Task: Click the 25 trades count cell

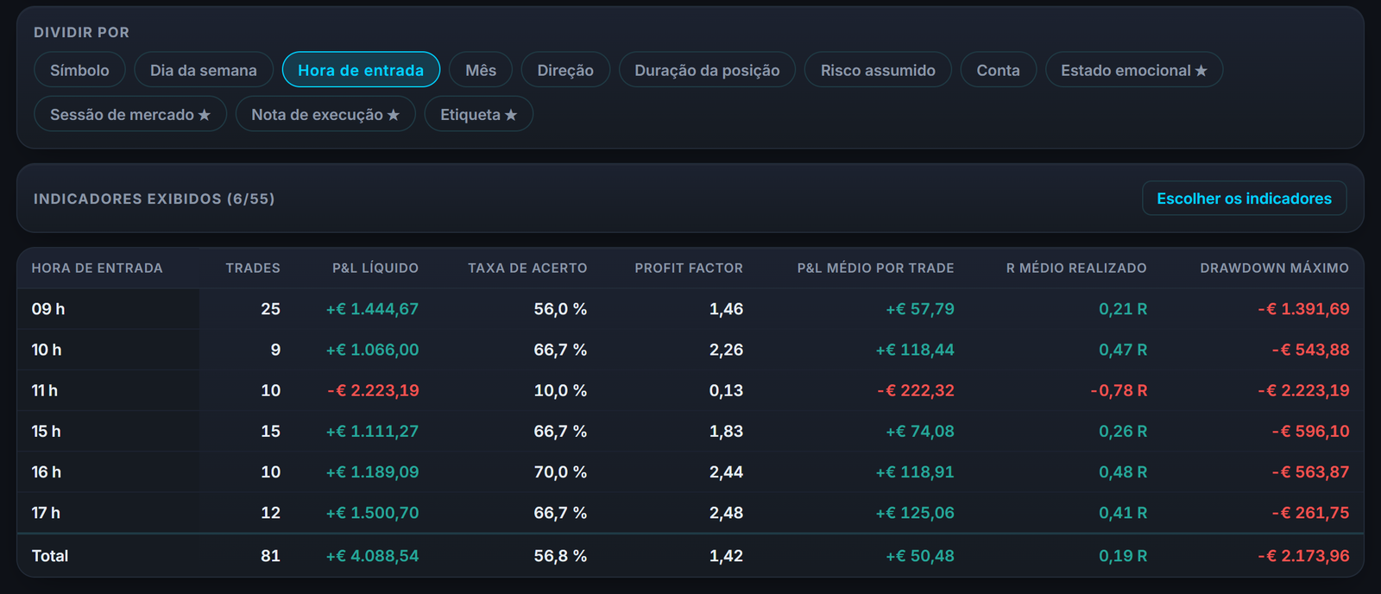Action: pyautogui.click(x=270, y=309)
